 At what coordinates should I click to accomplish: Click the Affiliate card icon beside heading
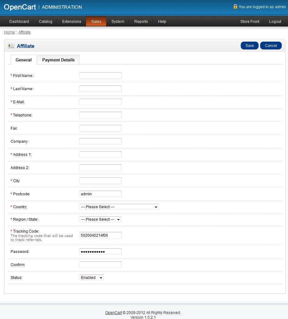(x=11, y=46)
